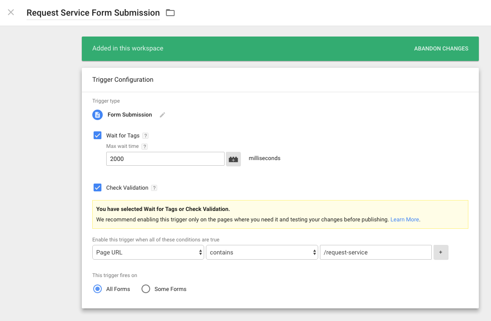Click the help icon beside Wait for Tags
Viewport: 491px width, 321px height.
click(x=146, y=135)
